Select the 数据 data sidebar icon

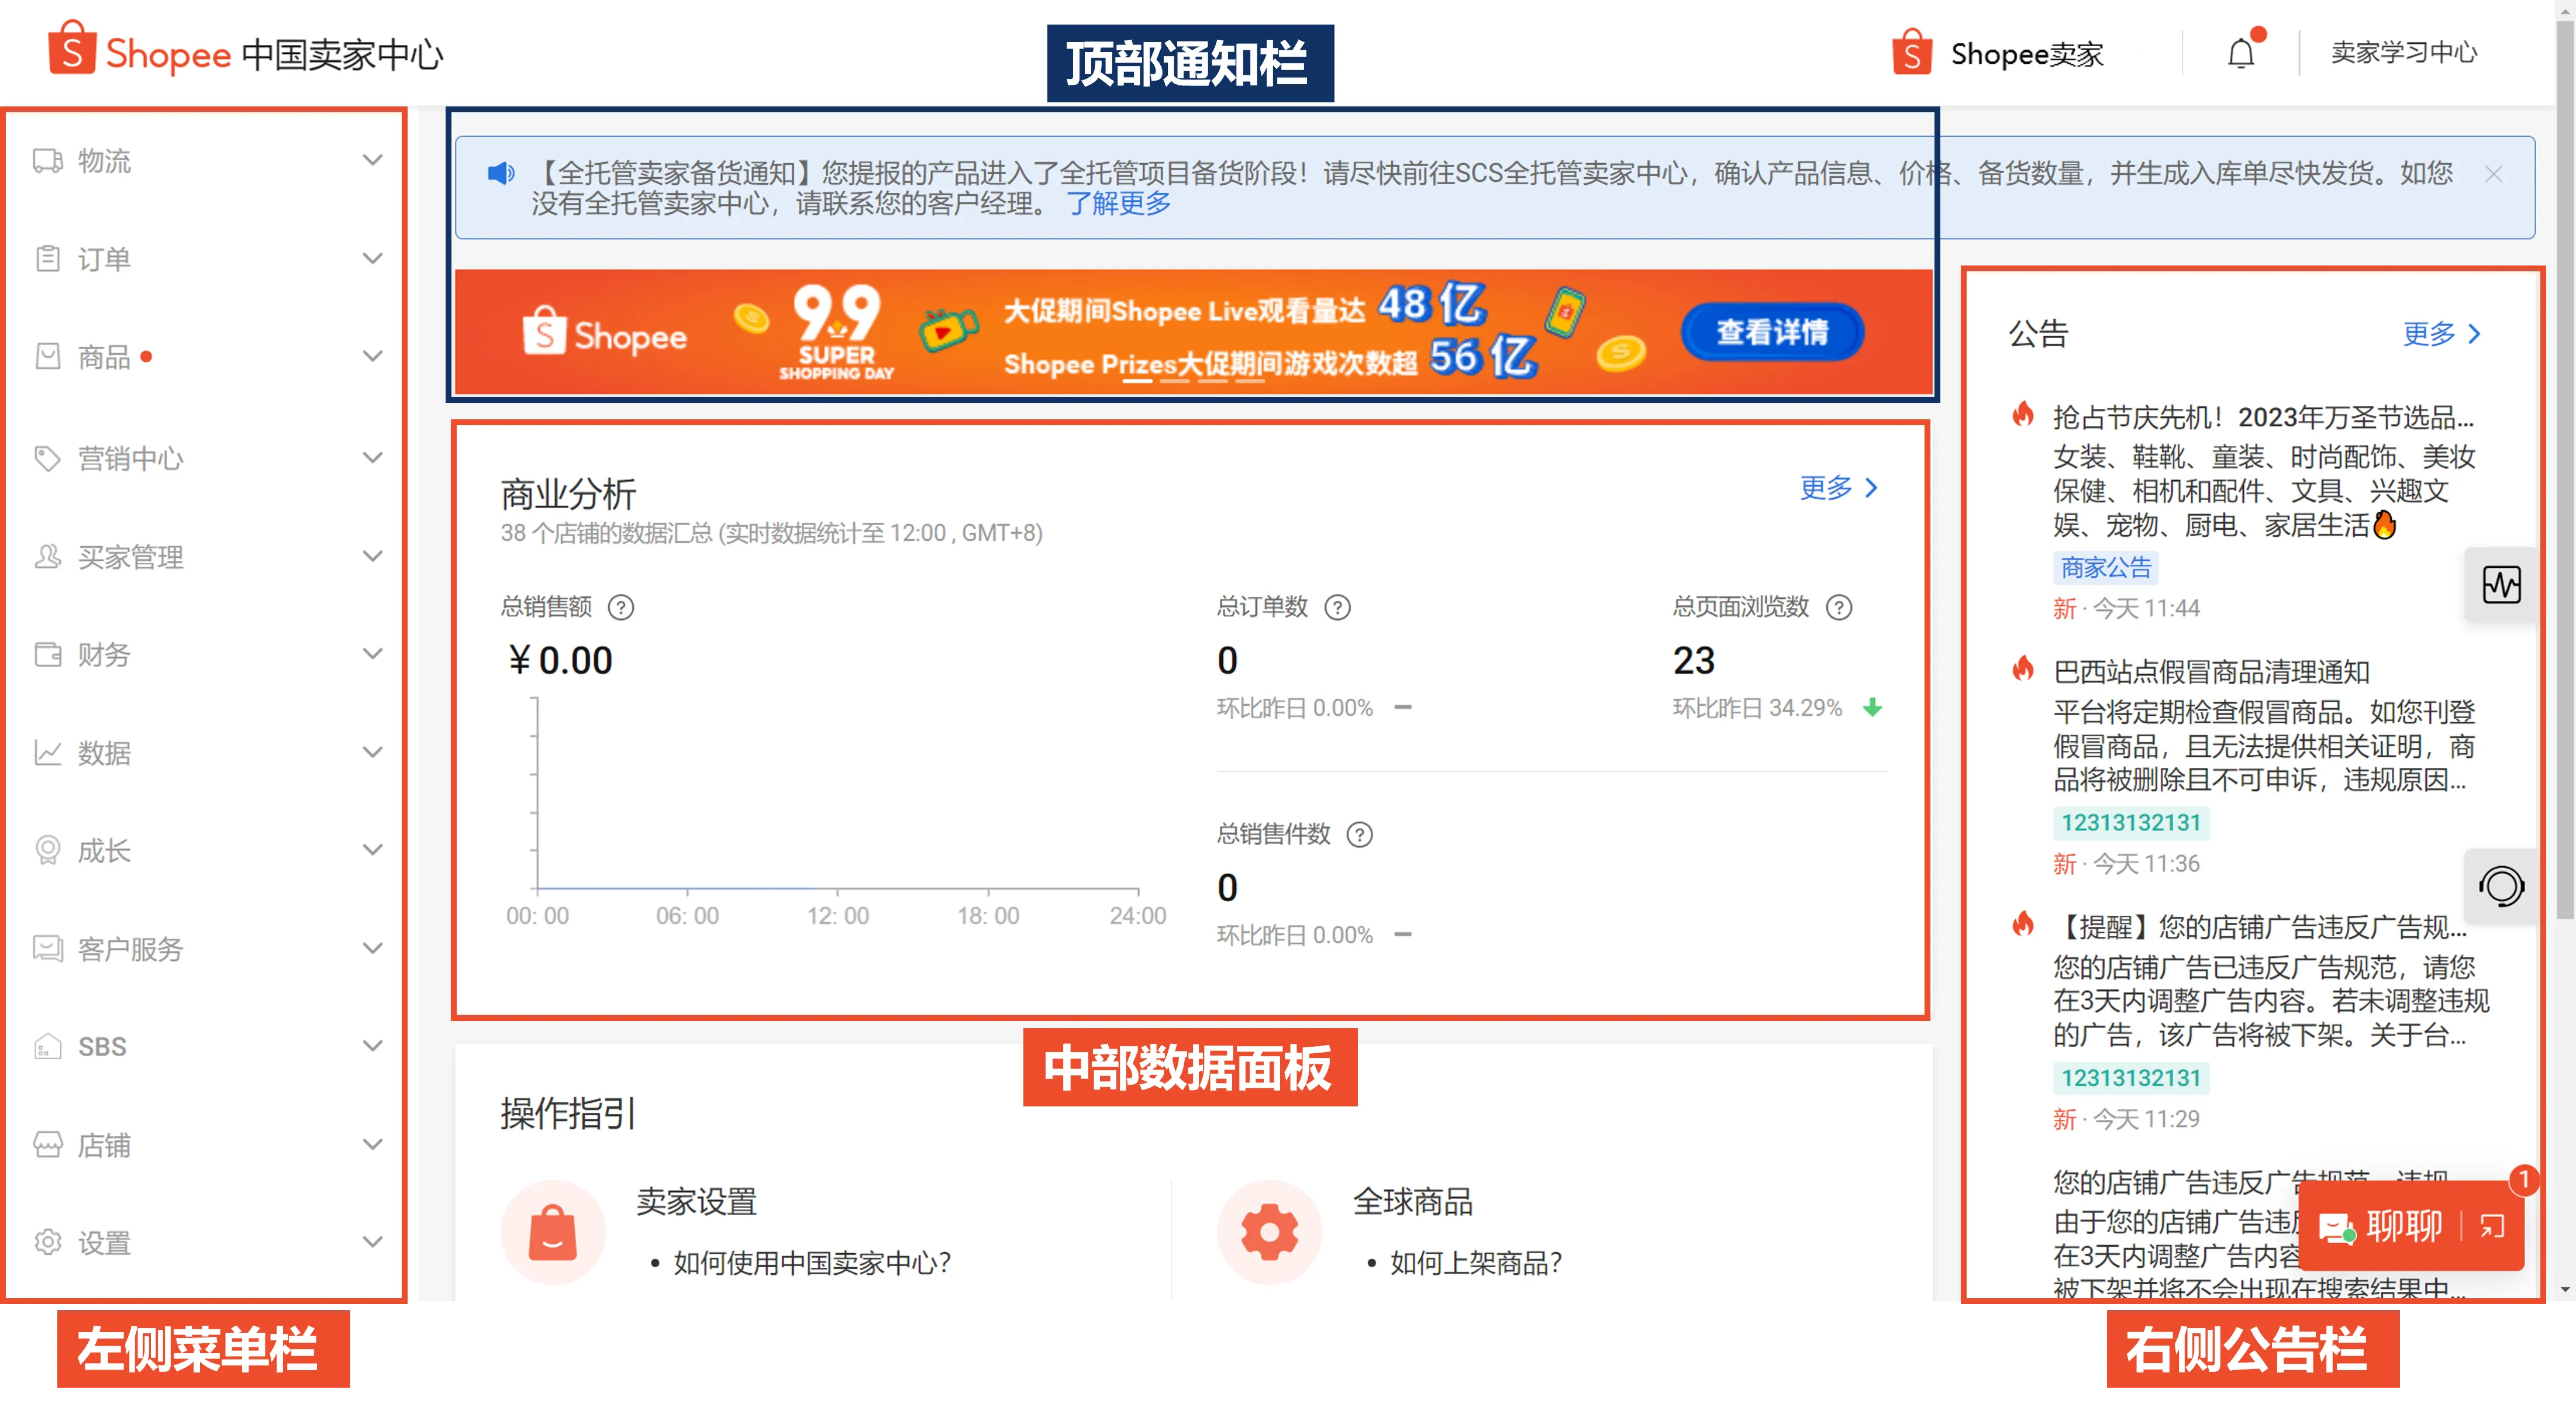(47, 753)
